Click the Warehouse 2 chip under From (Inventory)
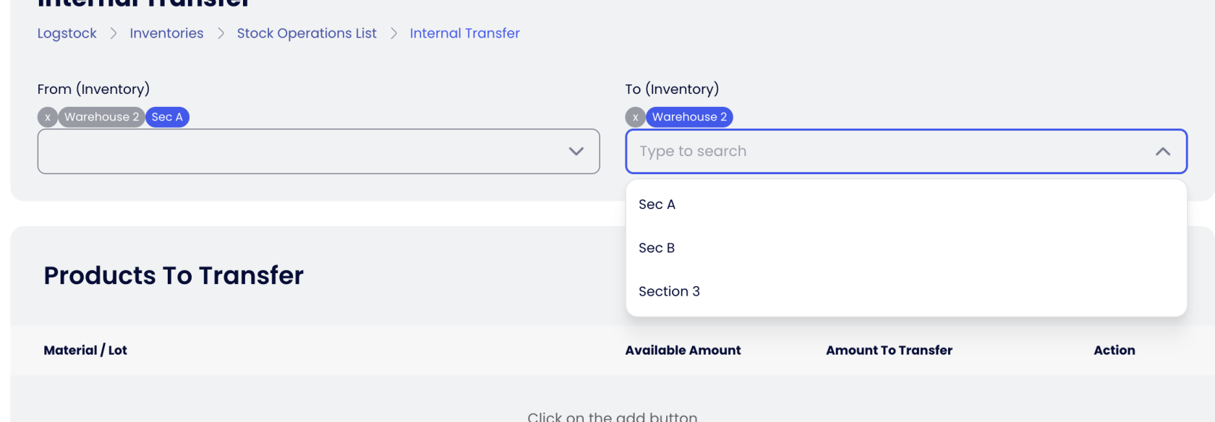Screen dimensions: 1215x422 pyautogui.click(x=101, y=117)
